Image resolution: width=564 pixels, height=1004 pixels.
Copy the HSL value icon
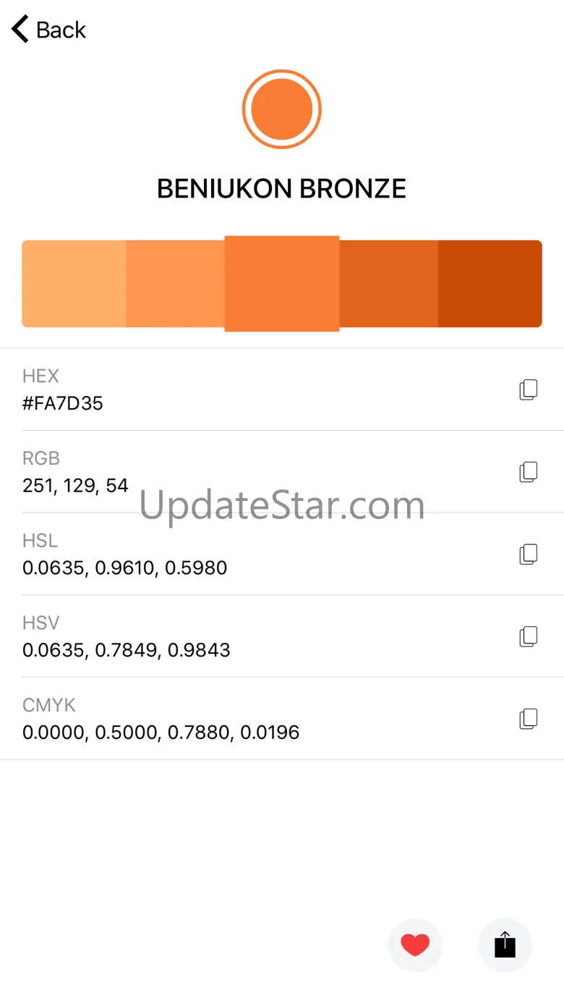(x=529, y=554)
